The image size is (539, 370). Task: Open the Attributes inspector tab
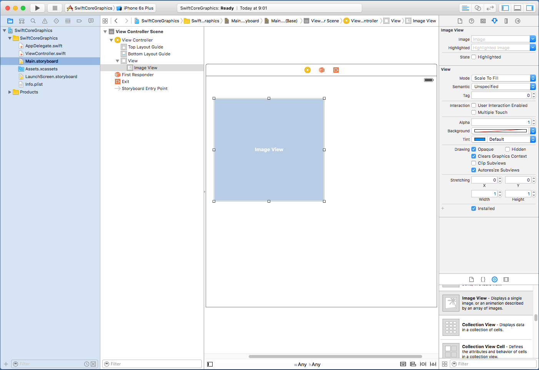494,21
